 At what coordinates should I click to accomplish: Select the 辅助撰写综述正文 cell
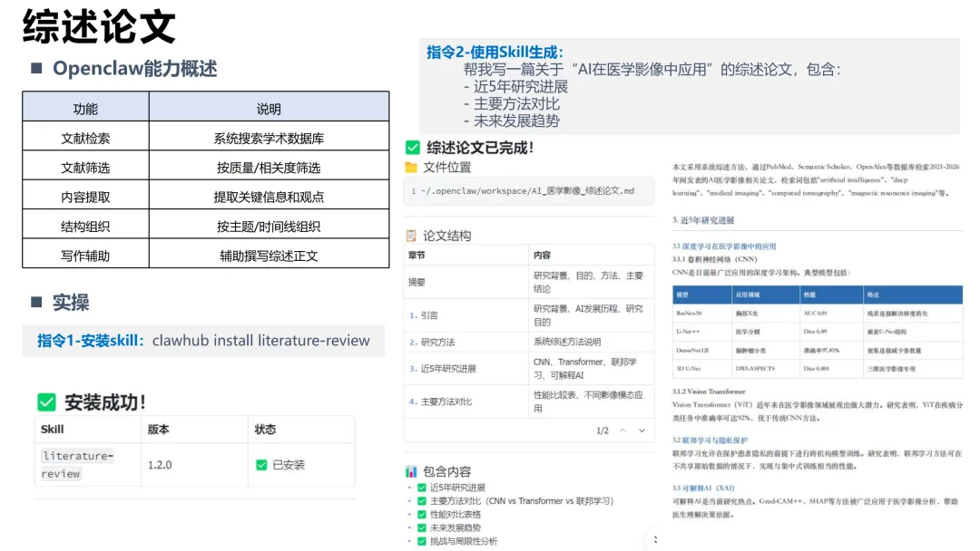click(269, 254)
